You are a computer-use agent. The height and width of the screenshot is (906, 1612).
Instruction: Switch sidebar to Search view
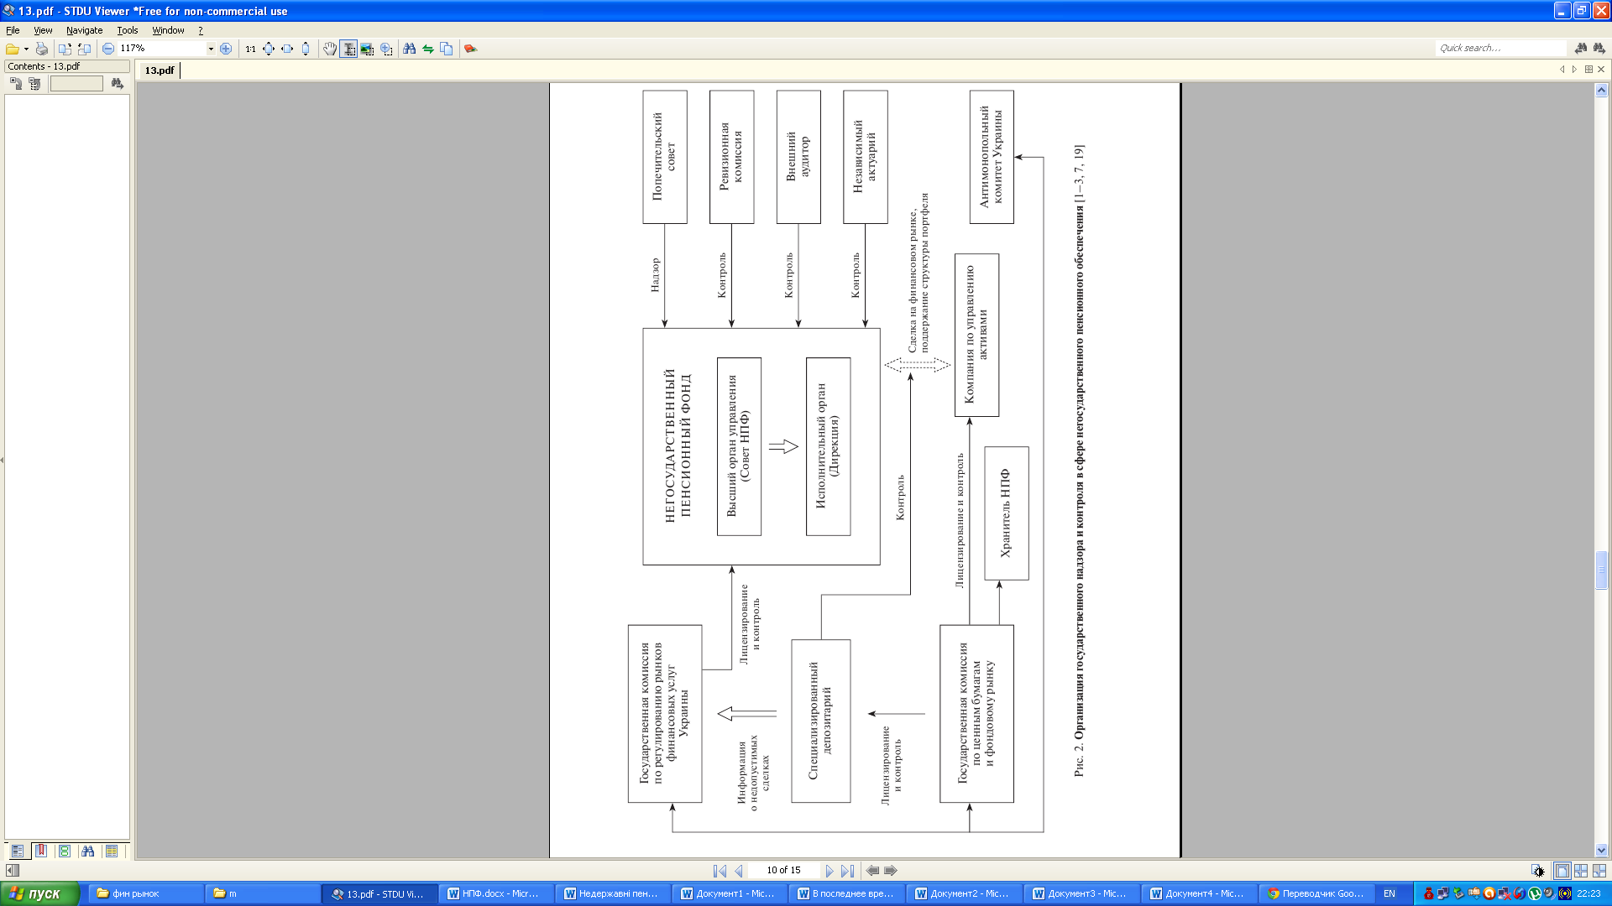click(88, 851)
